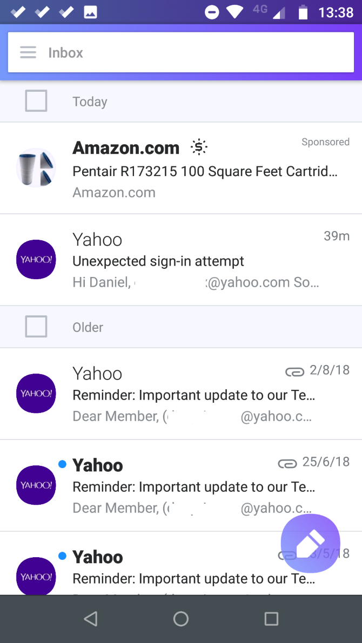Tap the Sponsored label on the Amazon email
This screenshot has height=643, width=362.
(325, 141)
